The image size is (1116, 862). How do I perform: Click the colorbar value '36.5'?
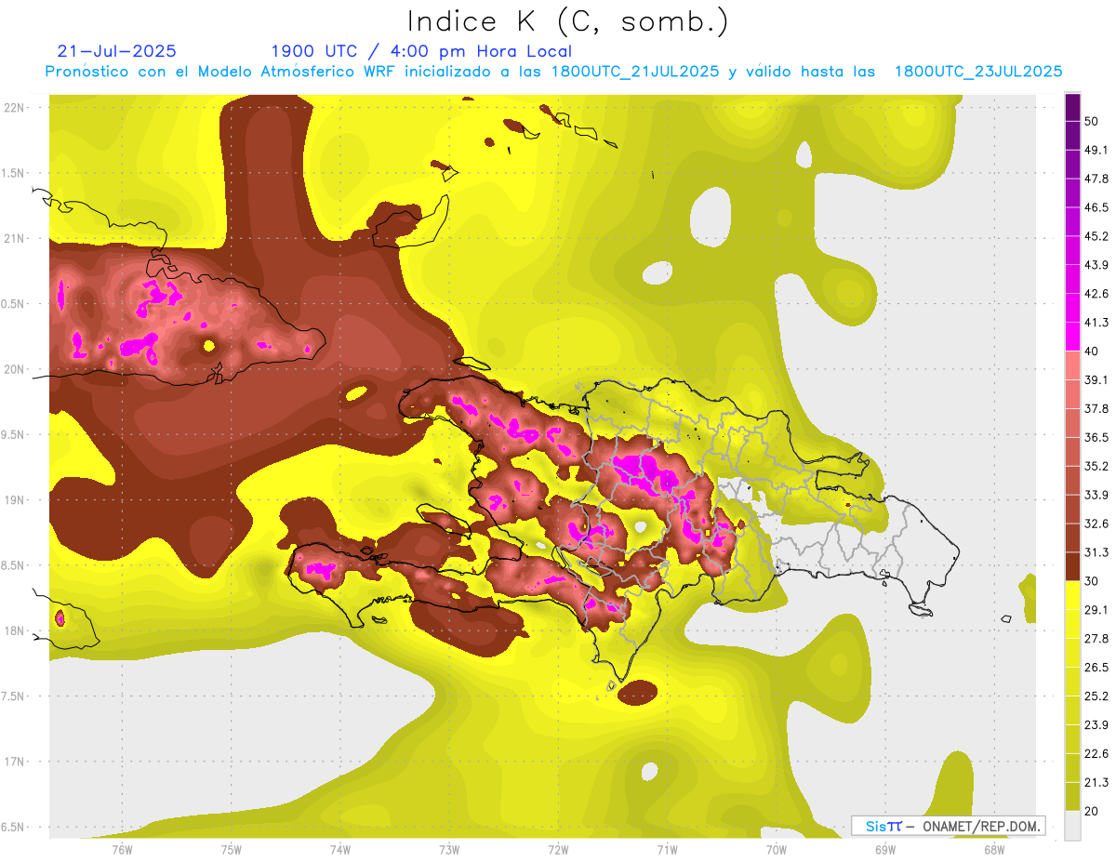pos(1096,437)
